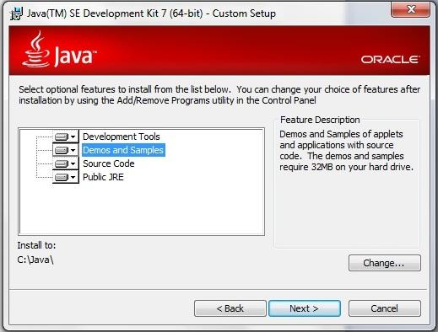Select the Demos and Samples feature row
This screenshot has width=438, height=332.
(x=123, y=150)
